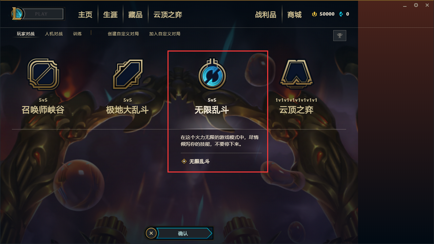The image size is (434, 244).
Task: Go to the 云顶之弈 top menu
Action: click(x=168, y=15)
